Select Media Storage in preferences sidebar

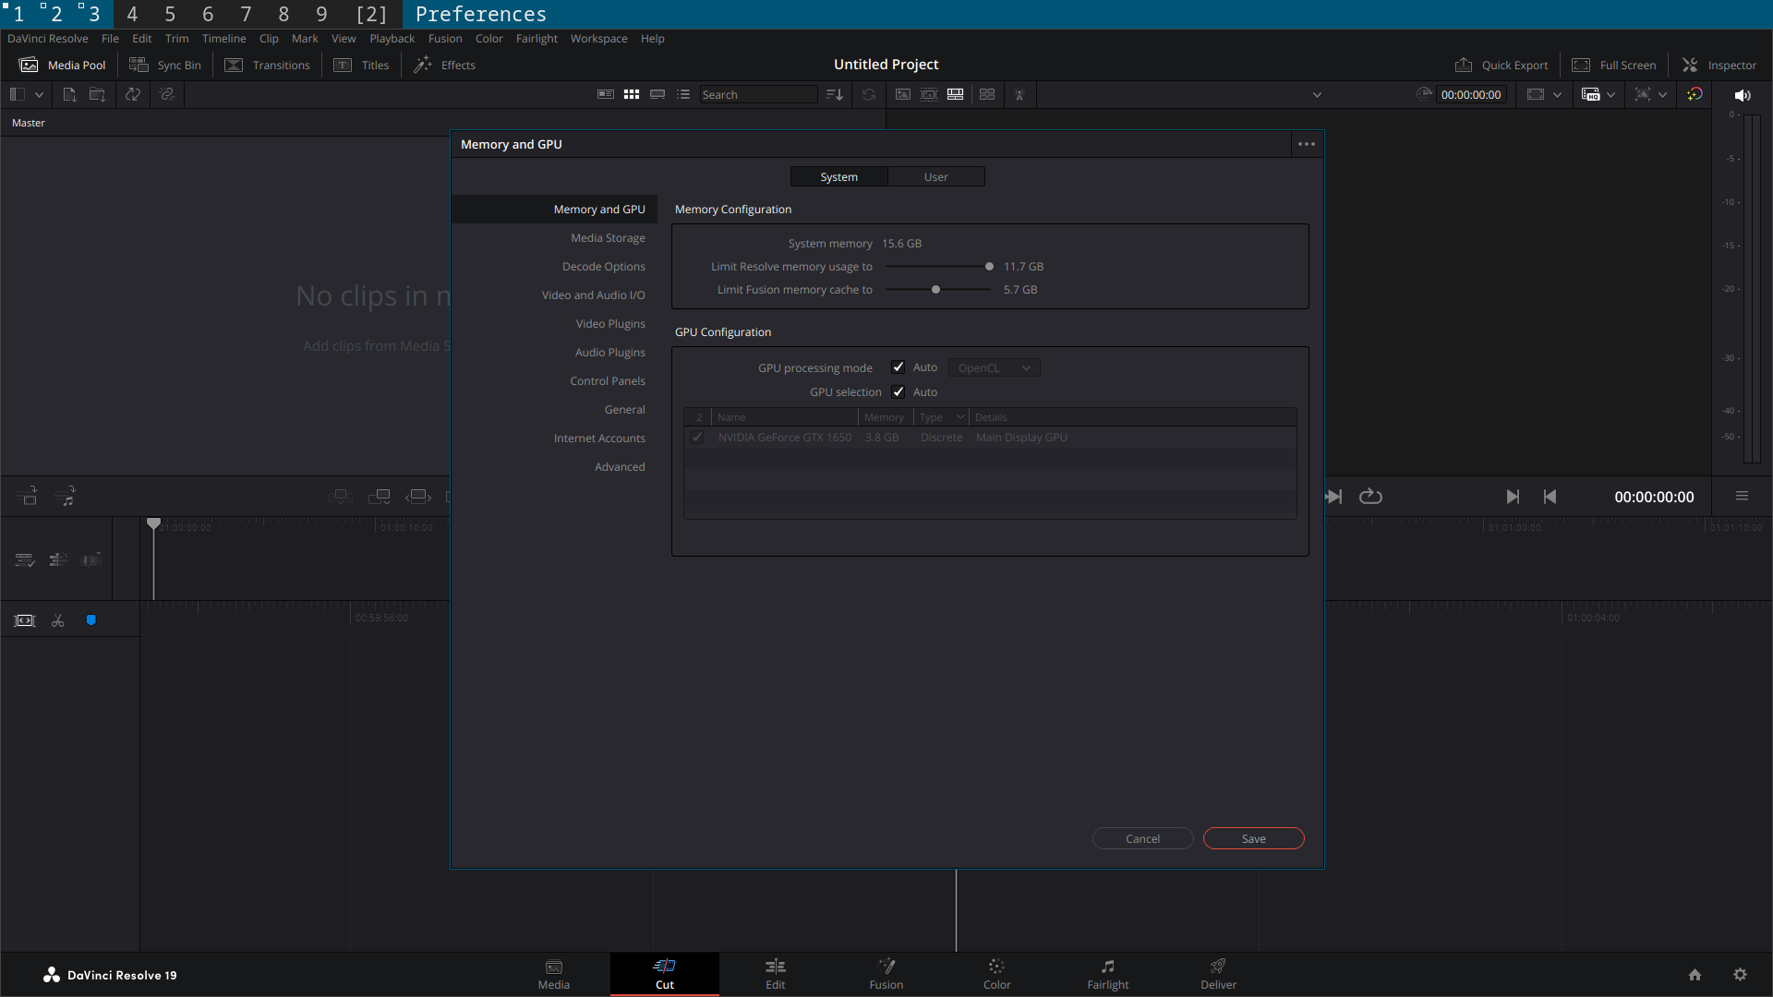(608, 238)
